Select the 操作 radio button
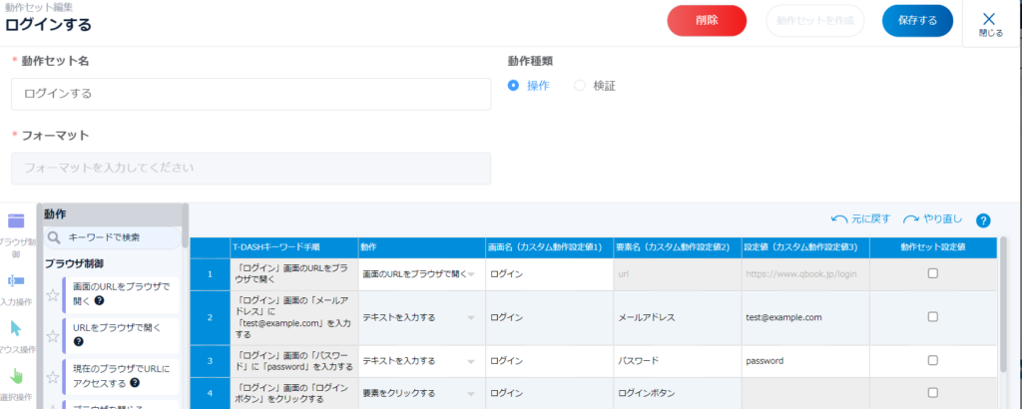 514,86
